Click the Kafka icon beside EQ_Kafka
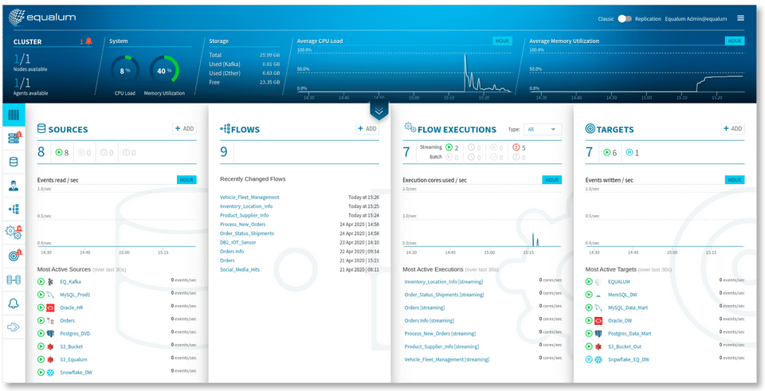This screenshot has width=765, height=391. point(49,282)
